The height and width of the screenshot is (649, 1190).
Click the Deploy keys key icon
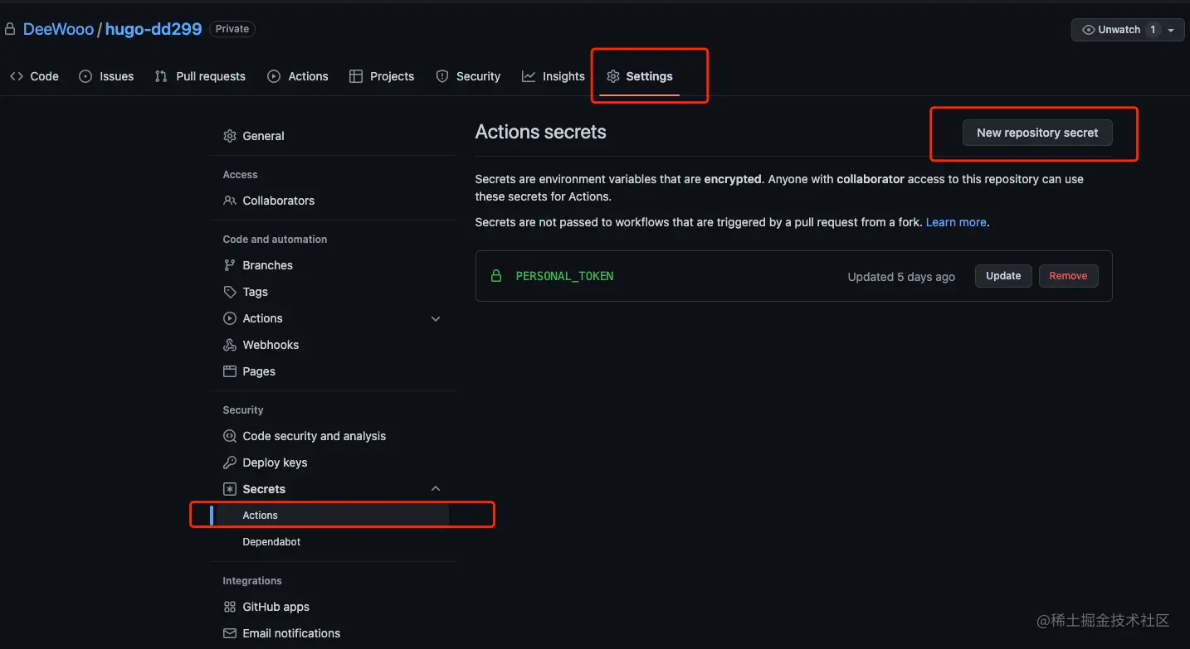(x=230, y=463)
